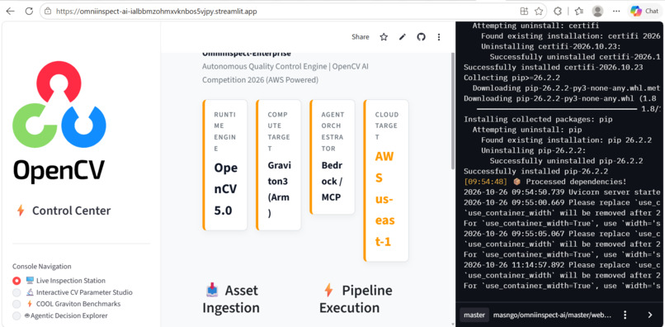Screen dimensions: 665x327
Task: Click the master branch badge in logs panel
Action: pos(474,315)
